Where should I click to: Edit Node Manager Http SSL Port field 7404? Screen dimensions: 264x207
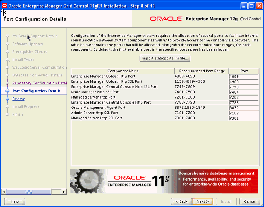point(244,92)
